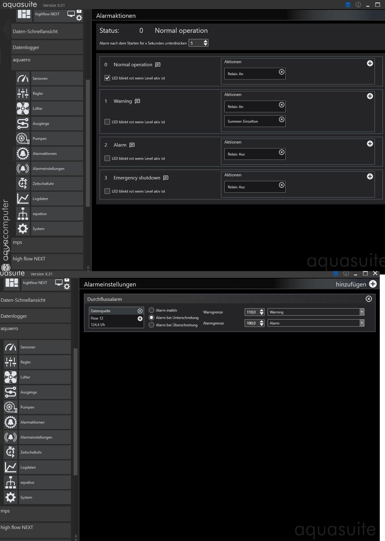This screenshot has height=541, width=385.
Task: Uncheck LED blinkt rot for Normal operation
Action: 107,78
